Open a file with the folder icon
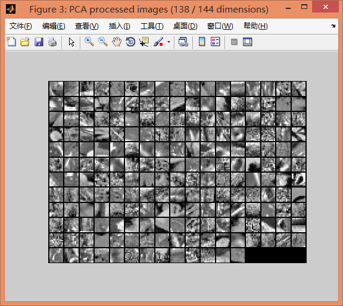The image size is (343, 306). 25,42
